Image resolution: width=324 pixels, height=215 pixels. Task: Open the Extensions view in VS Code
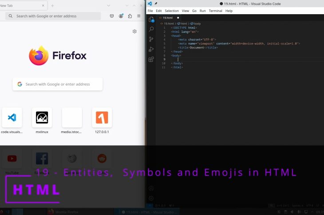[x=151, y=59]
